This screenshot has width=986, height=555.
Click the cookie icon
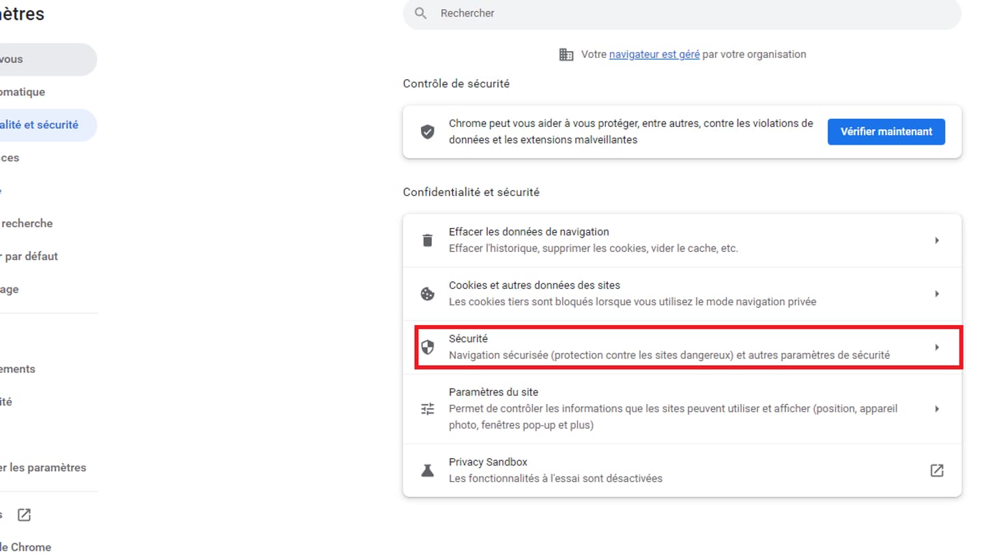pos(428,294)
